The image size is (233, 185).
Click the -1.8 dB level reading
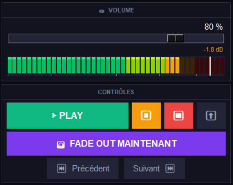[x=213, y=49]
